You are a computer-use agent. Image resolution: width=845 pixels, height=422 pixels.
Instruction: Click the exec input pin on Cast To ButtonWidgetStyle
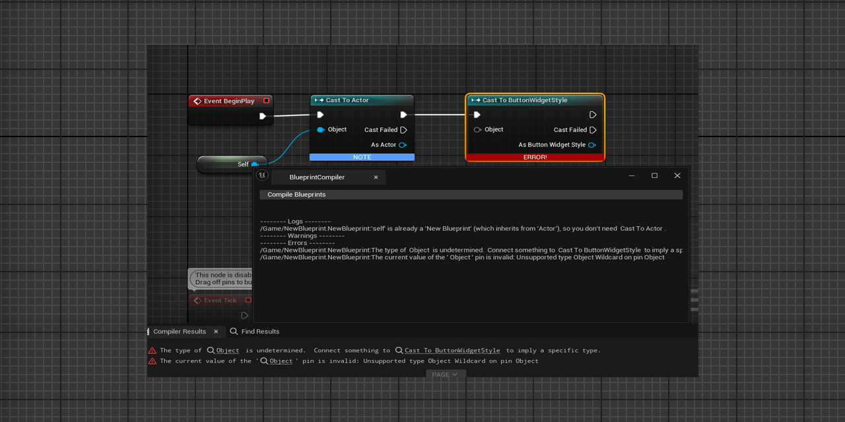[x=476, y=114]
